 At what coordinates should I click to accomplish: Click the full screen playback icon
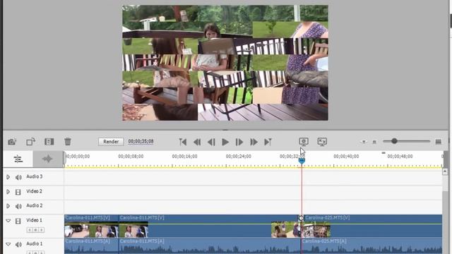(x=322, y=141)
